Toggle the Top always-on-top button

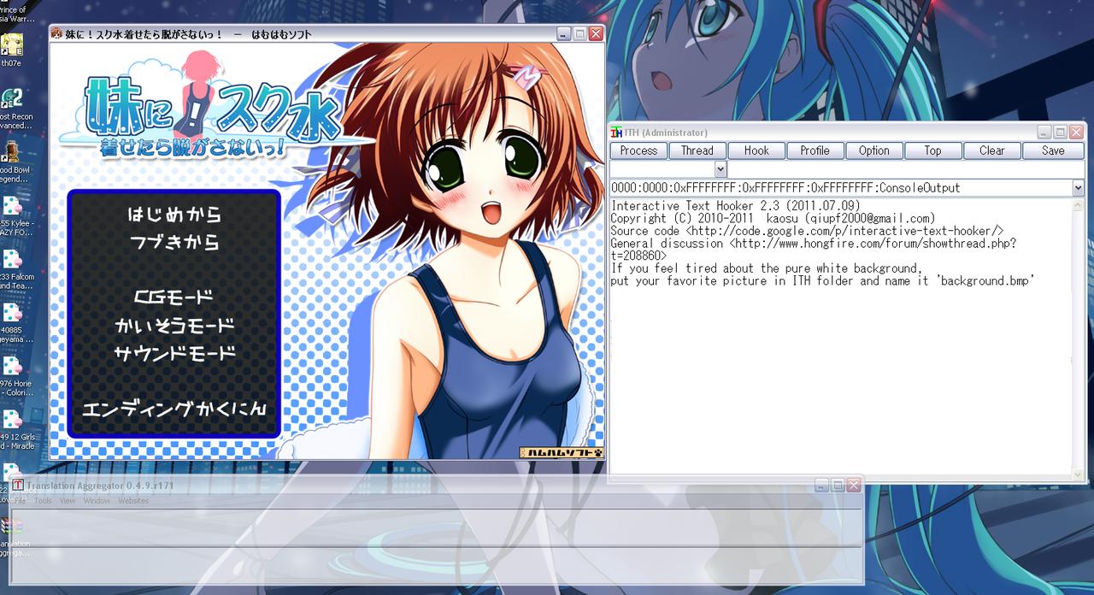point(932,150)
